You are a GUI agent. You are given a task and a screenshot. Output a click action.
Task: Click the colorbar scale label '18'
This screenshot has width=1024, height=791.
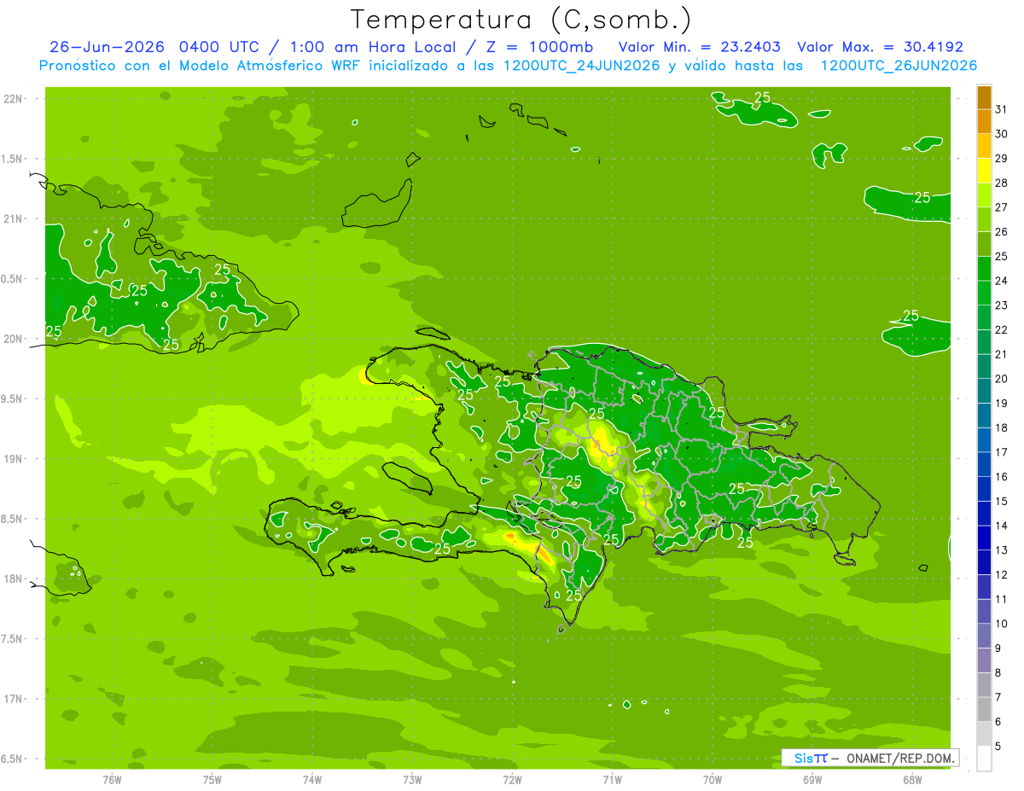point(1001,427)
